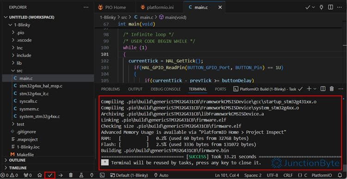The height and width of the screenshot is (179, 347).
Task: Change indentation via Spaces: 2
Action: click(x=253, y=175)
